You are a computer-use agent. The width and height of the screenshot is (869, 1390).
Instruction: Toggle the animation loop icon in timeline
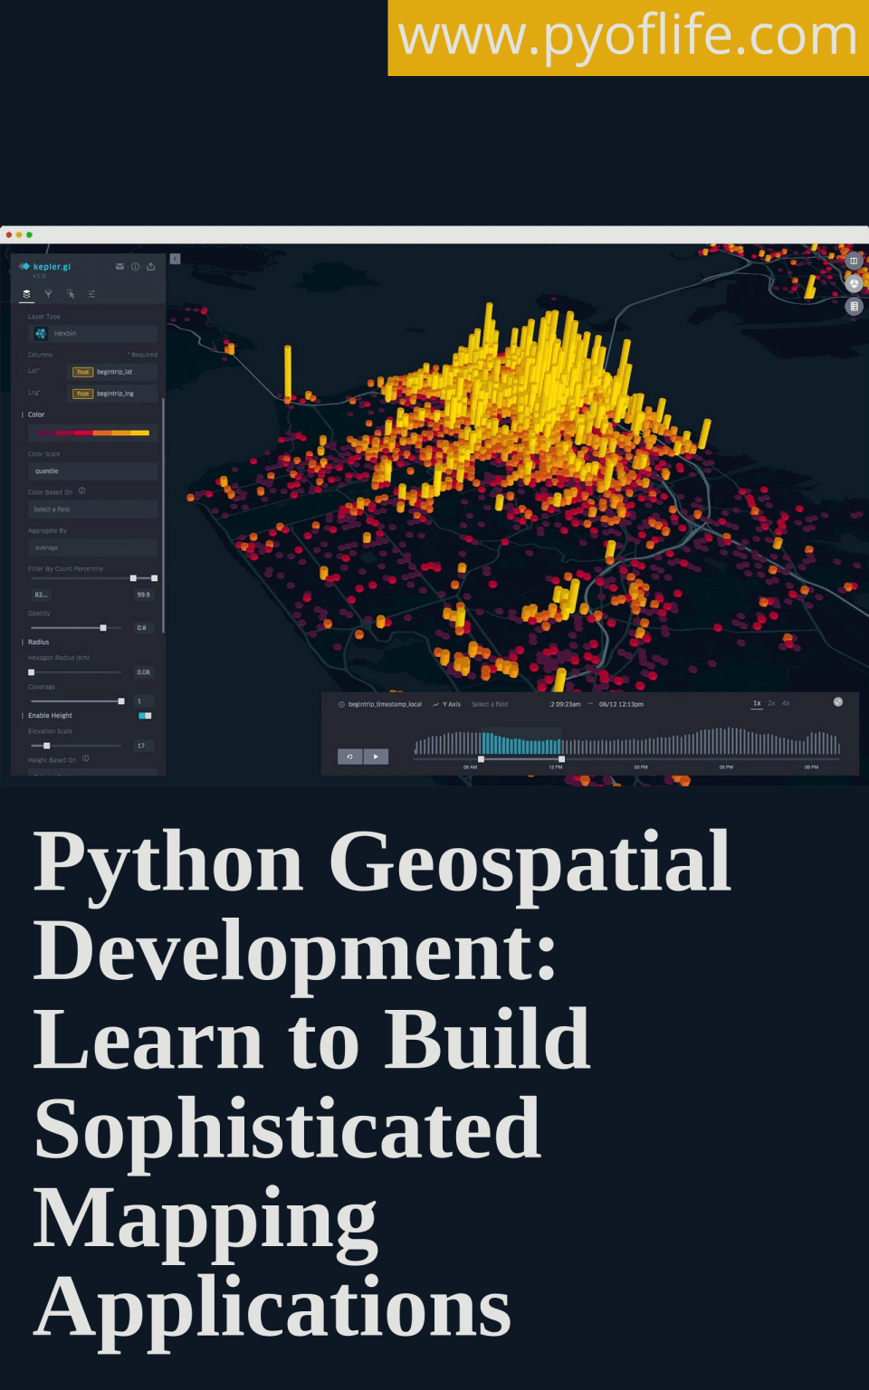[x=350, y=757]
